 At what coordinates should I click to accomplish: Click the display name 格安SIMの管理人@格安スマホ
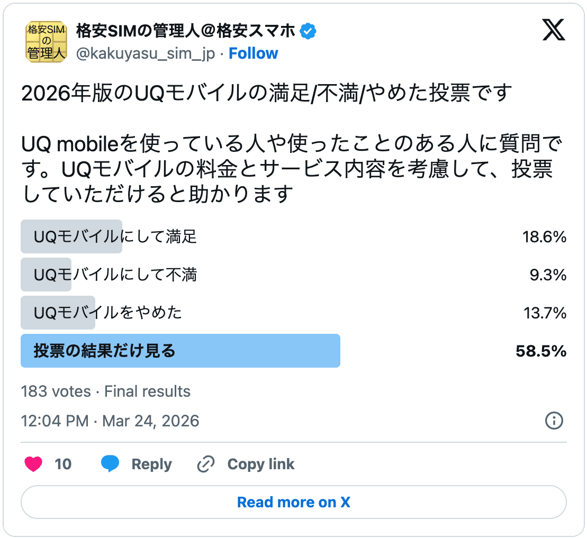pyautogui.click(x=188, y=31)
